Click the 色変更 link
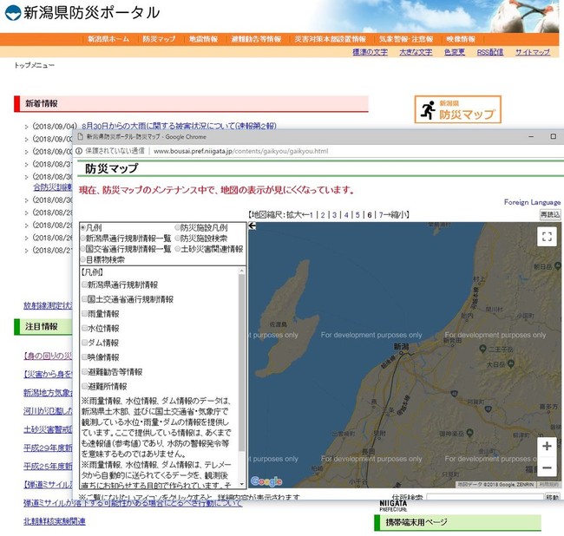The height and width of the screenshot is (536, 564). point(455,53)
